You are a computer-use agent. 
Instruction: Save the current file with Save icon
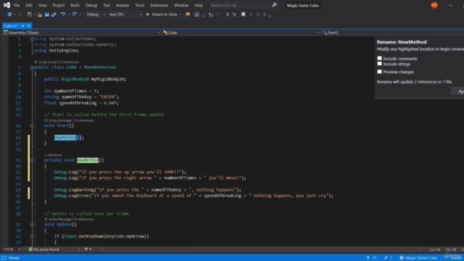46,14
